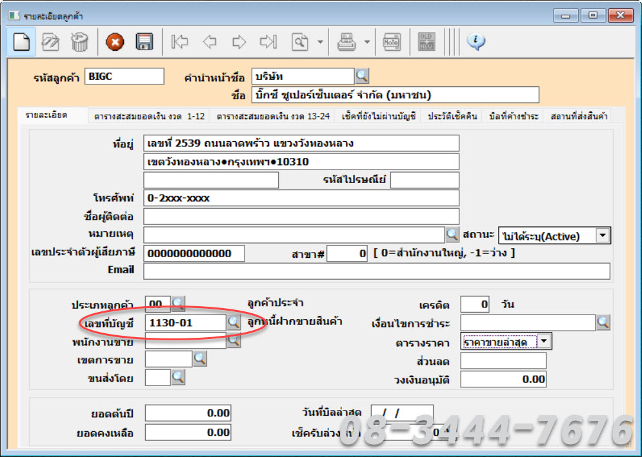
Task: Click the เงื่อนไขการชำระ payment terms field
Action: [x=528, y=323]
